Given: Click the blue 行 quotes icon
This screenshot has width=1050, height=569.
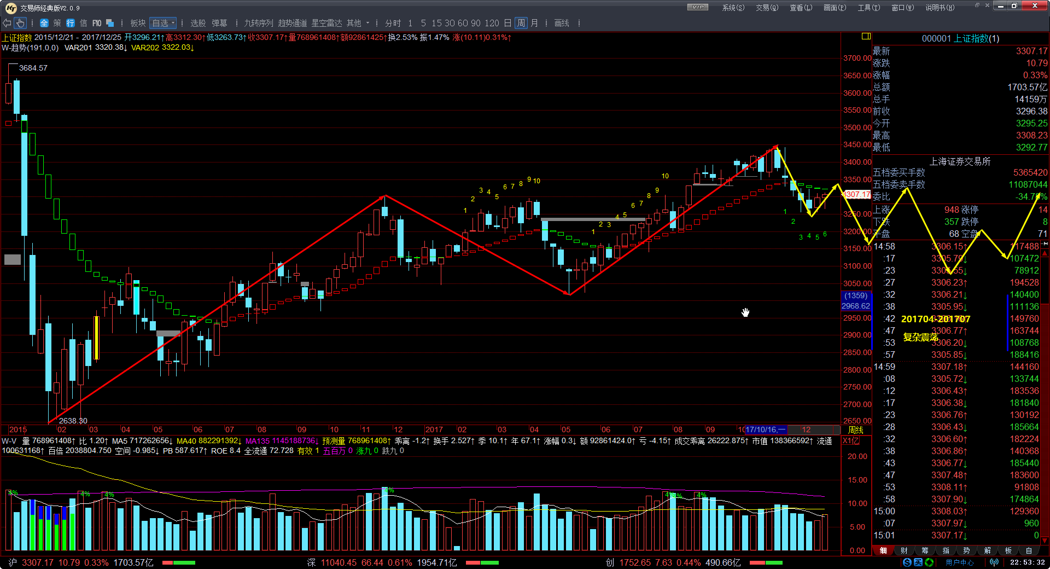Looking at the screenshot, I should point(71,23).
